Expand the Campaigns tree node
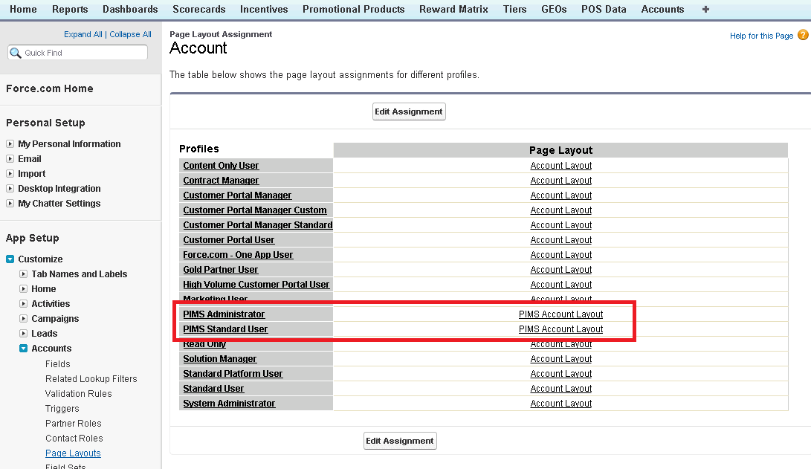 (24, 319)
